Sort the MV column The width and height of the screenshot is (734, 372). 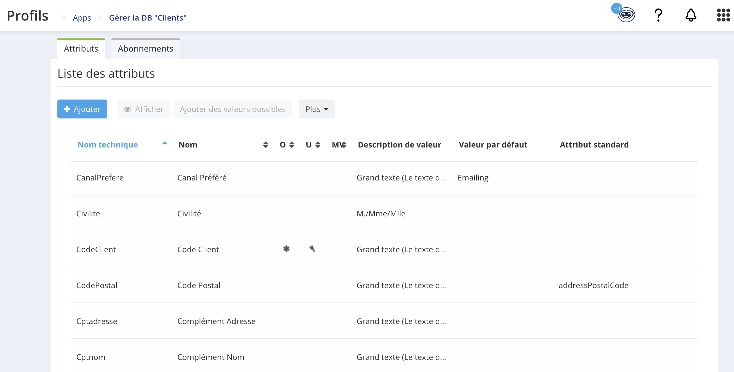344,145
